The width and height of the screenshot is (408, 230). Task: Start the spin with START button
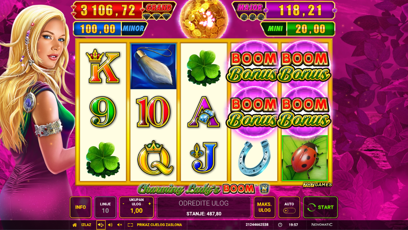coord(320,207)
